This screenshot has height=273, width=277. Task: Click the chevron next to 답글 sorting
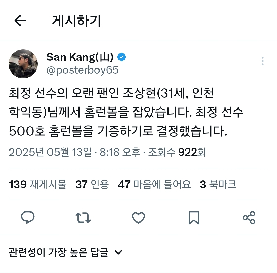pos(118,252)
